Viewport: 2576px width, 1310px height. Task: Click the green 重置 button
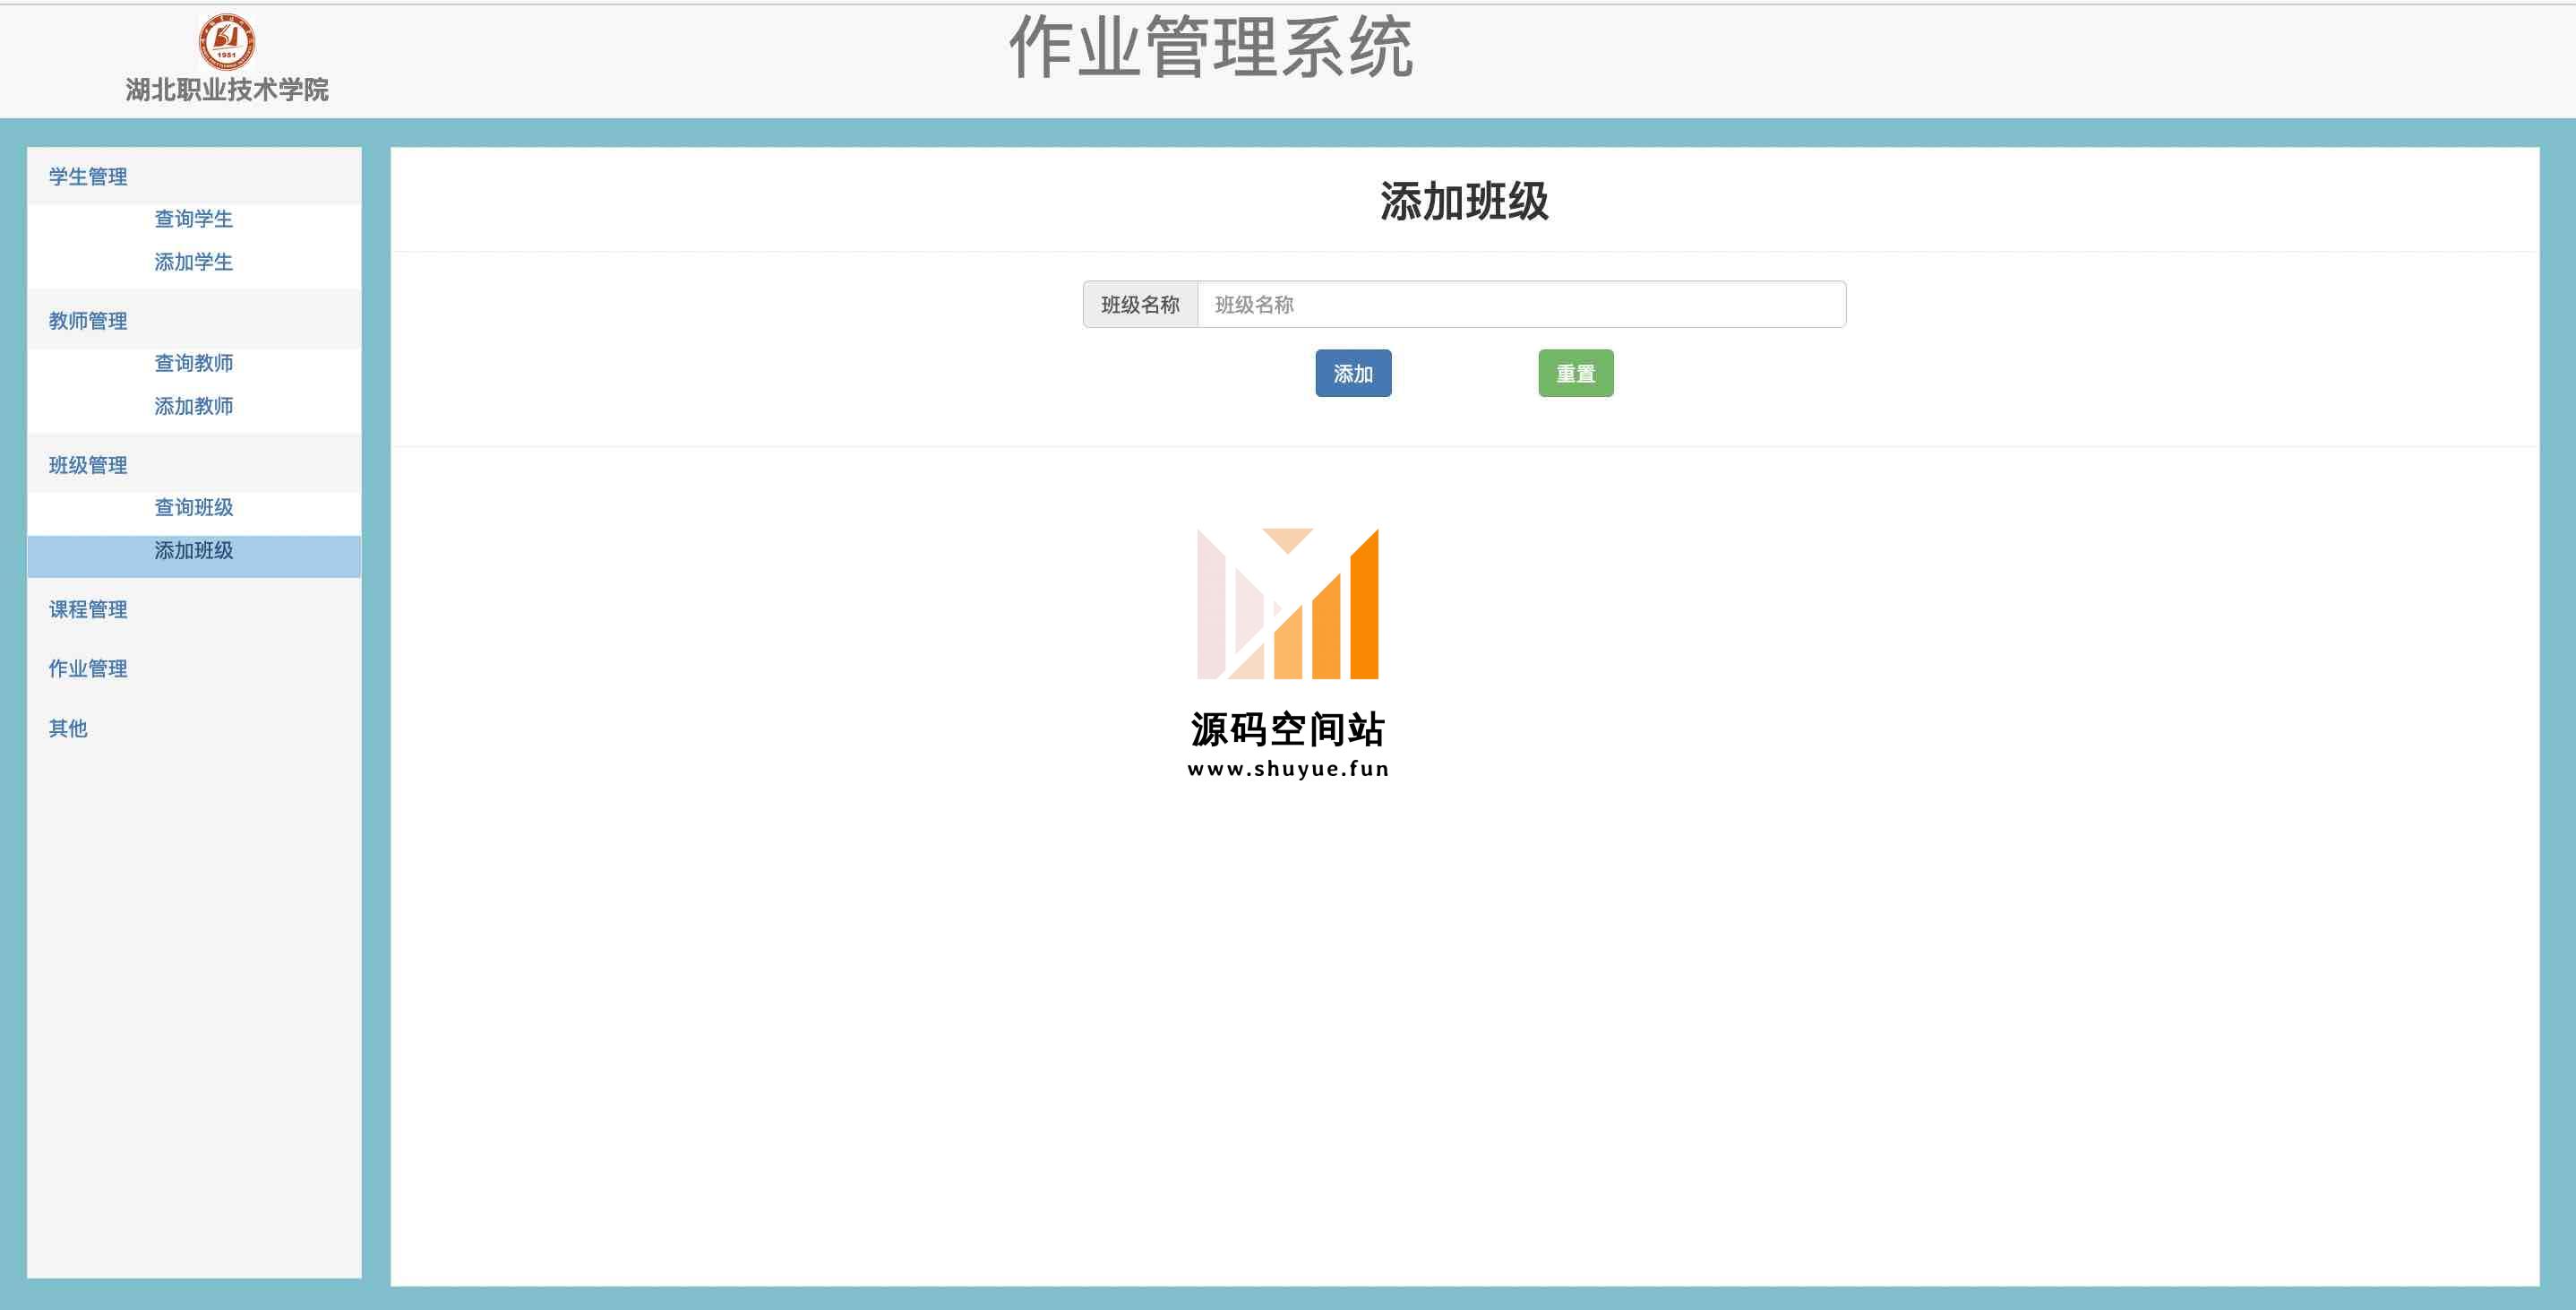[1576, 374]
